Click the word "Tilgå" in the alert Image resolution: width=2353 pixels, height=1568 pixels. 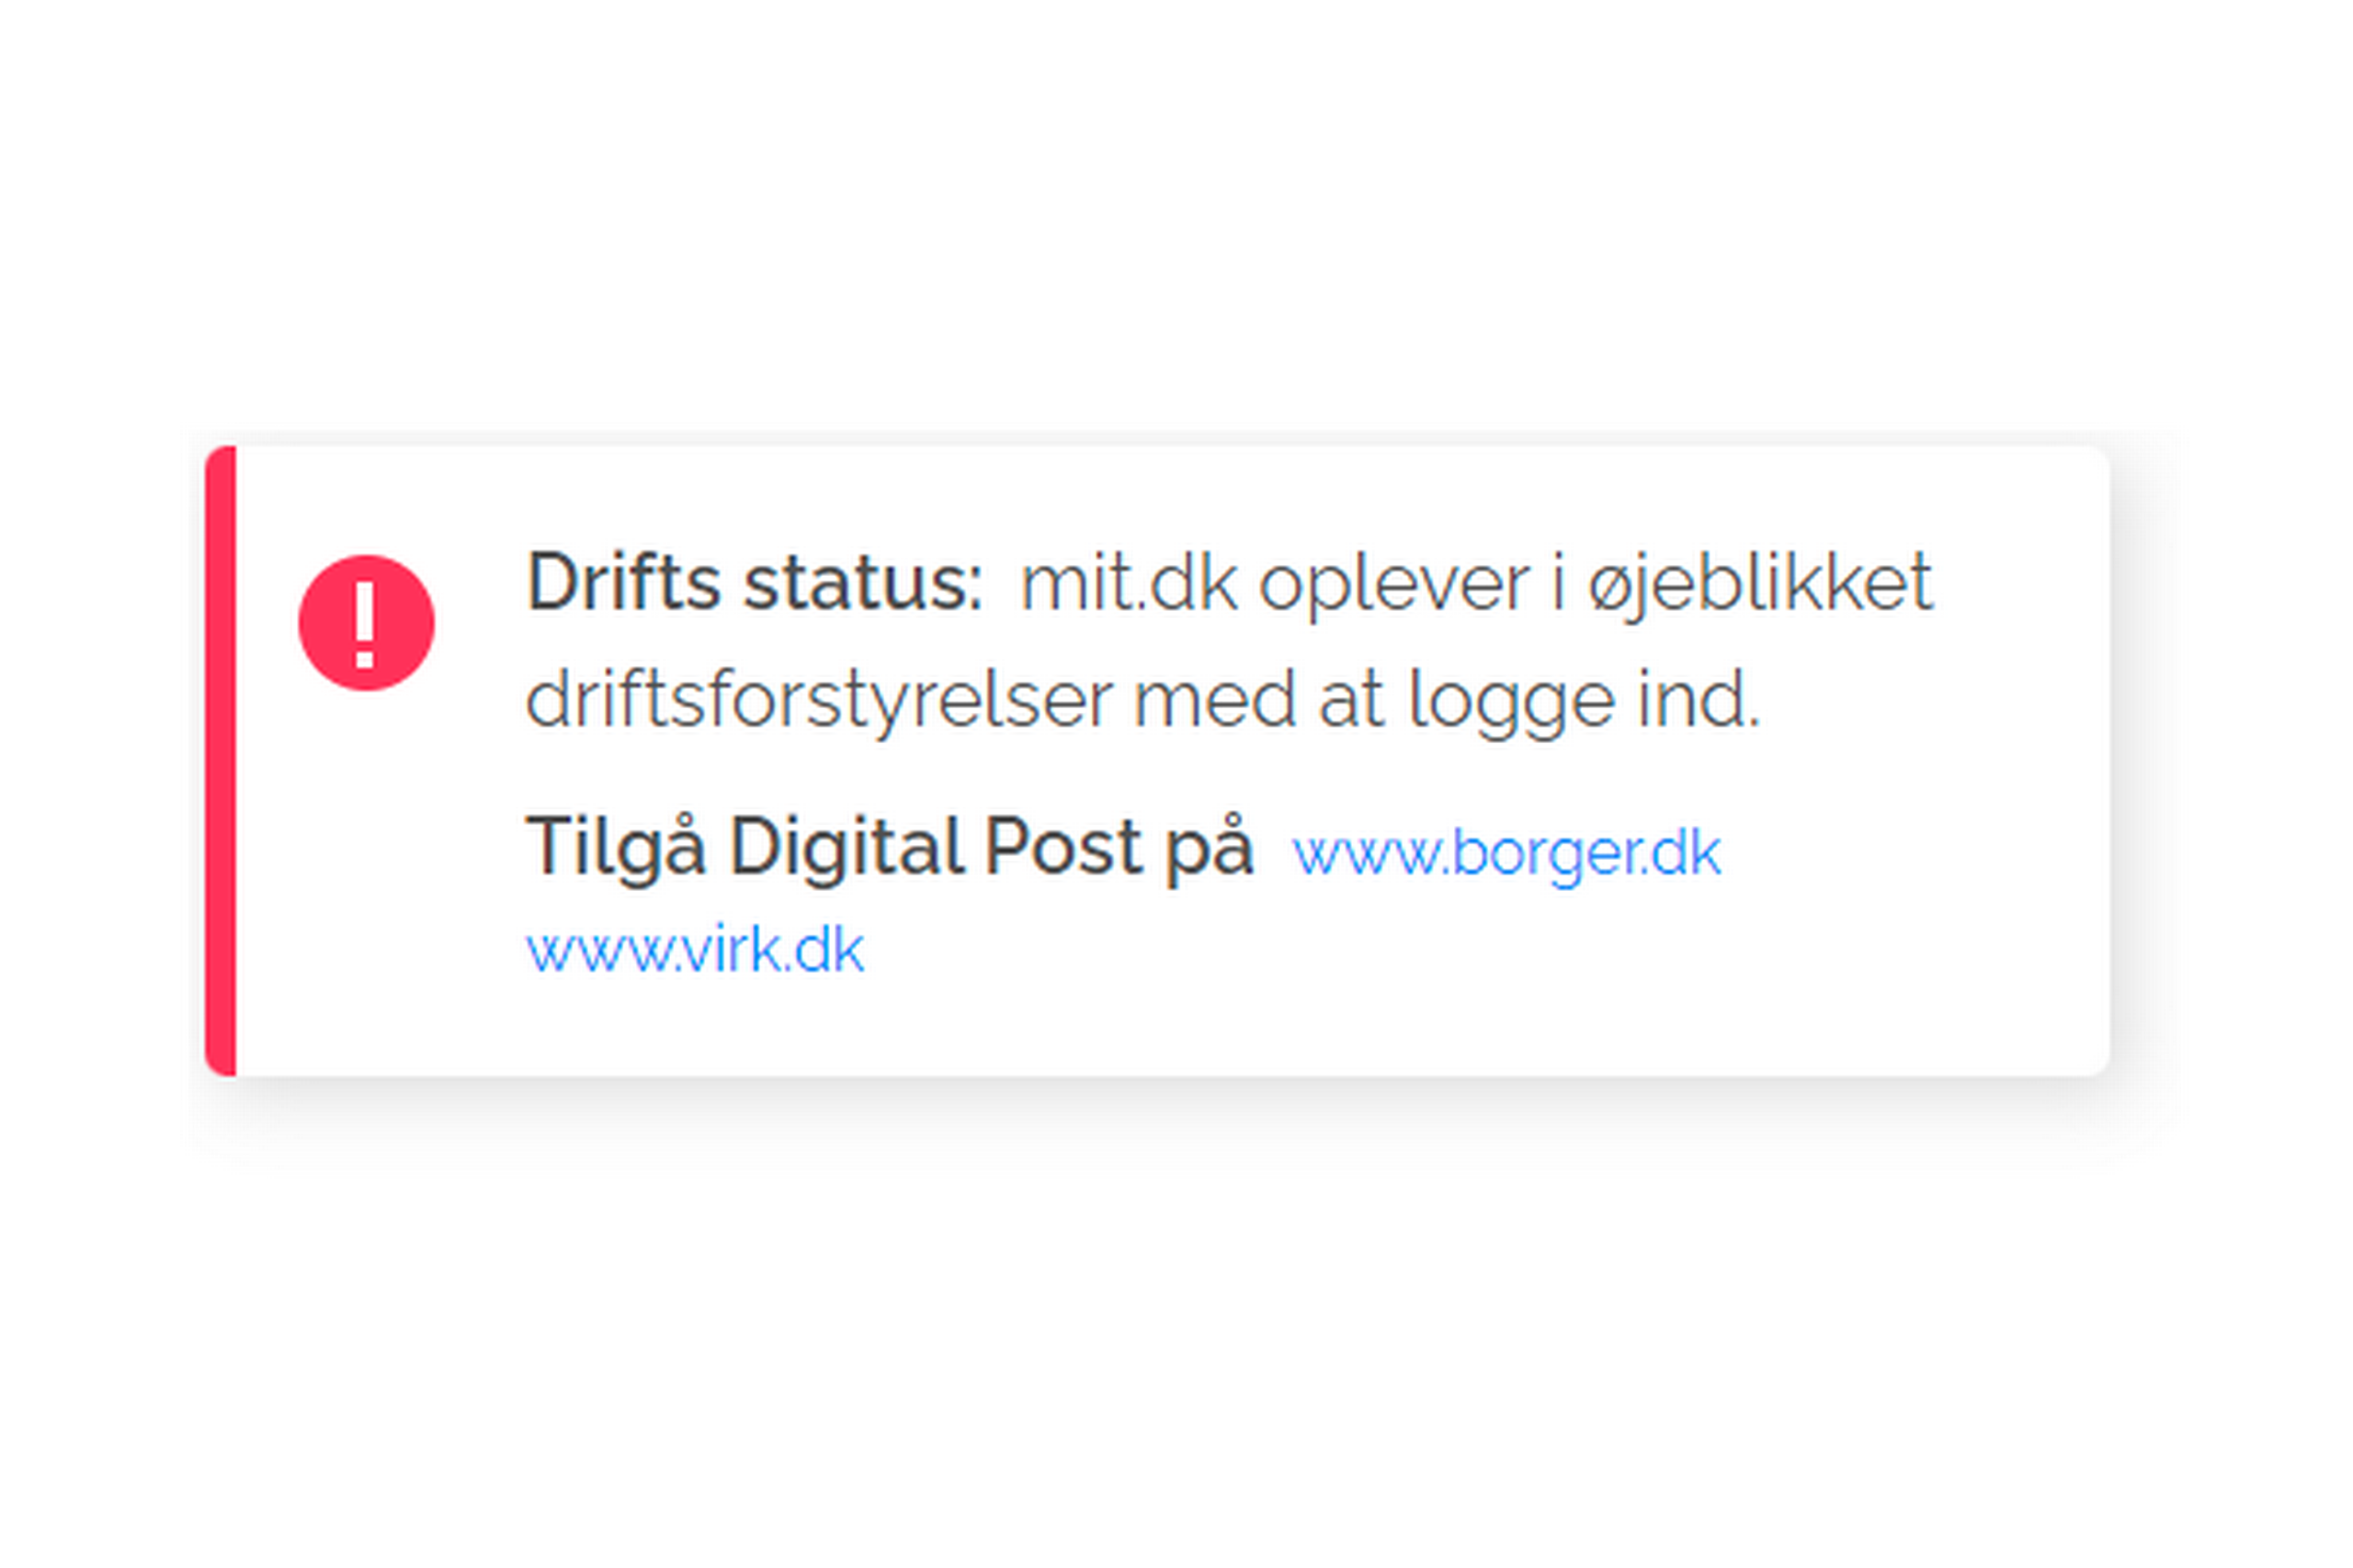click(616, 849)
